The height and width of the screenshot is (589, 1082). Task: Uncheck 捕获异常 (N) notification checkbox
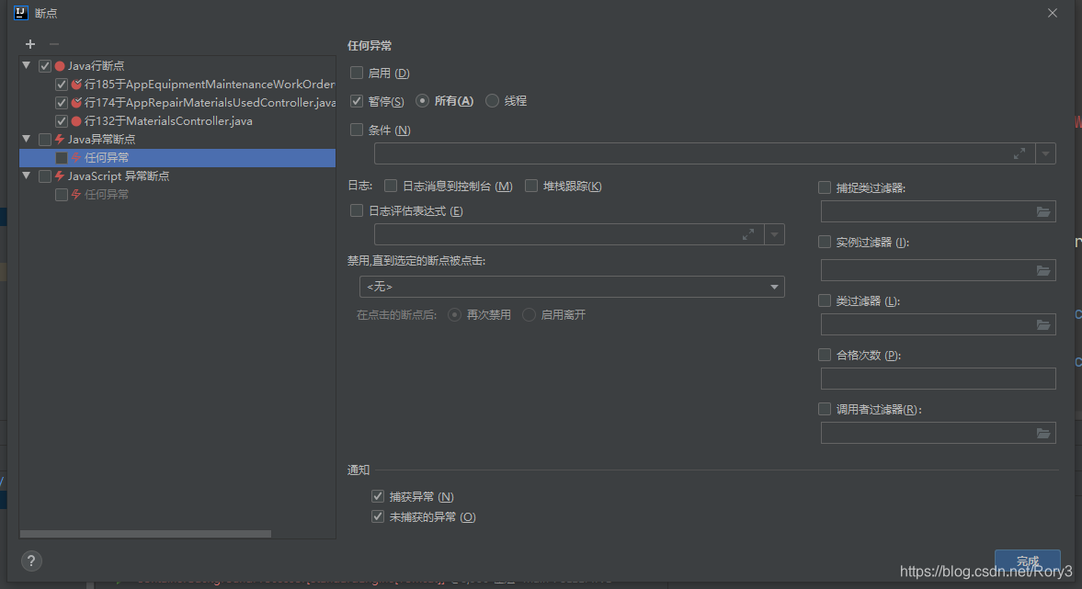click(378, 496)
